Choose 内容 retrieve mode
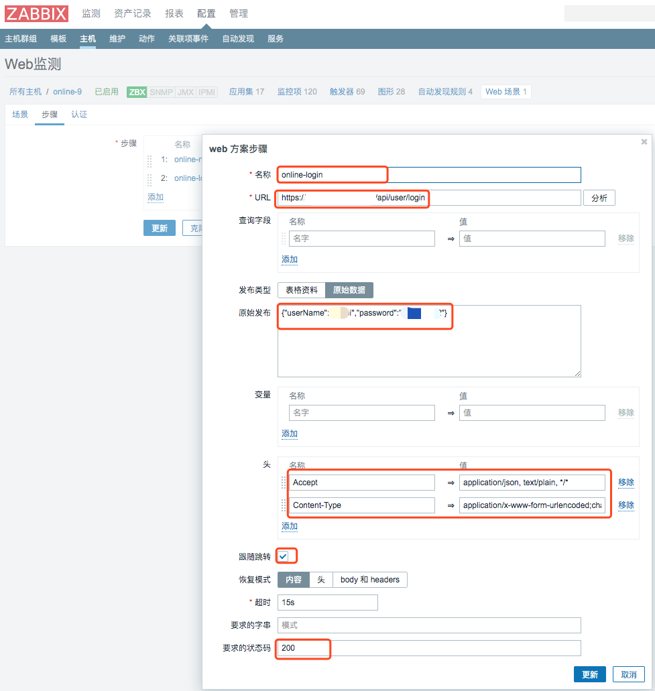The image size is (655, 691). tap(294, 580)
